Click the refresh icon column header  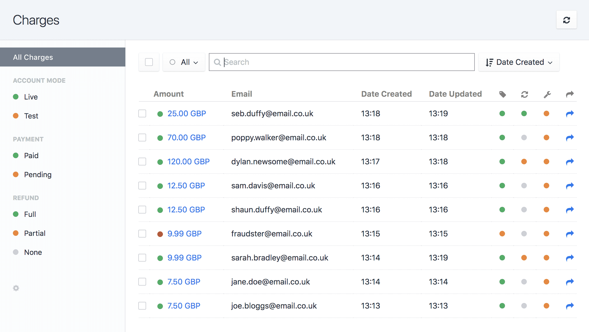[524, 94]
